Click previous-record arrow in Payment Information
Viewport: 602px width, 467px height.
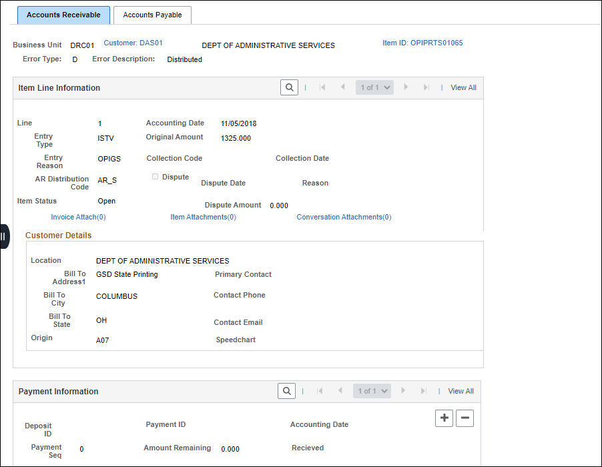[340, 391]
